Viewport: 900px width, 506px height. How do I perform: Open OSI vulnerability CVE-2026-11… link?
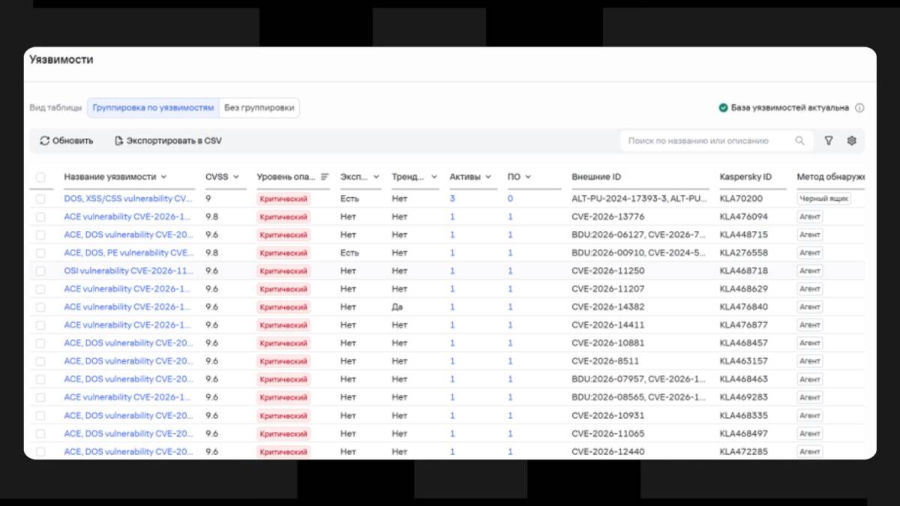tap(128, 271)
